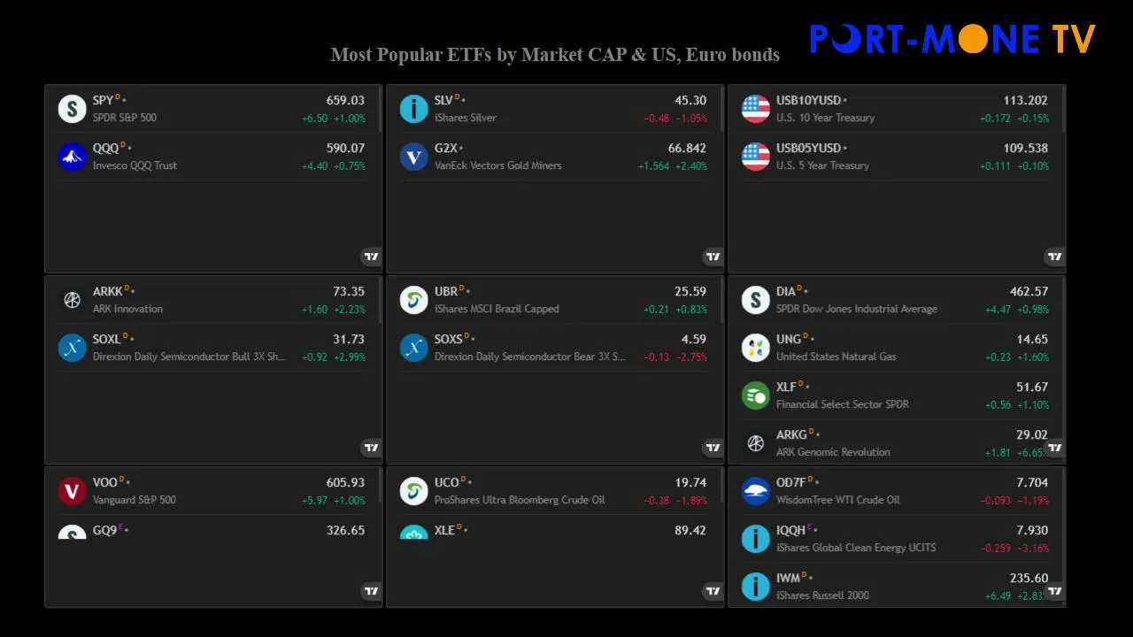Click the ARK Innovation ARKK logo icon
Viewport: 1133px width, 637px height.
[72, 300]
